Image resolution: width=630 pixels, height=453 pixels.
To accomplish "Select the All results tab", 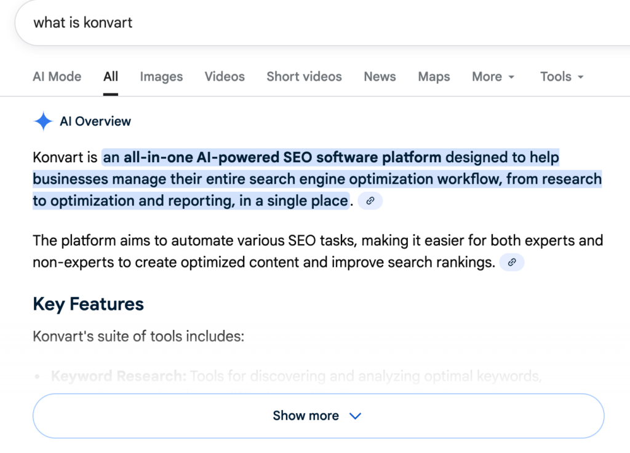I will click(111, 77).
